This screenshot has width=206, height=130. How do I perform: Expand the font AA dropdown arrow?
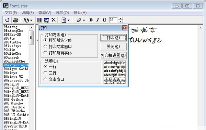coord(31,20)
